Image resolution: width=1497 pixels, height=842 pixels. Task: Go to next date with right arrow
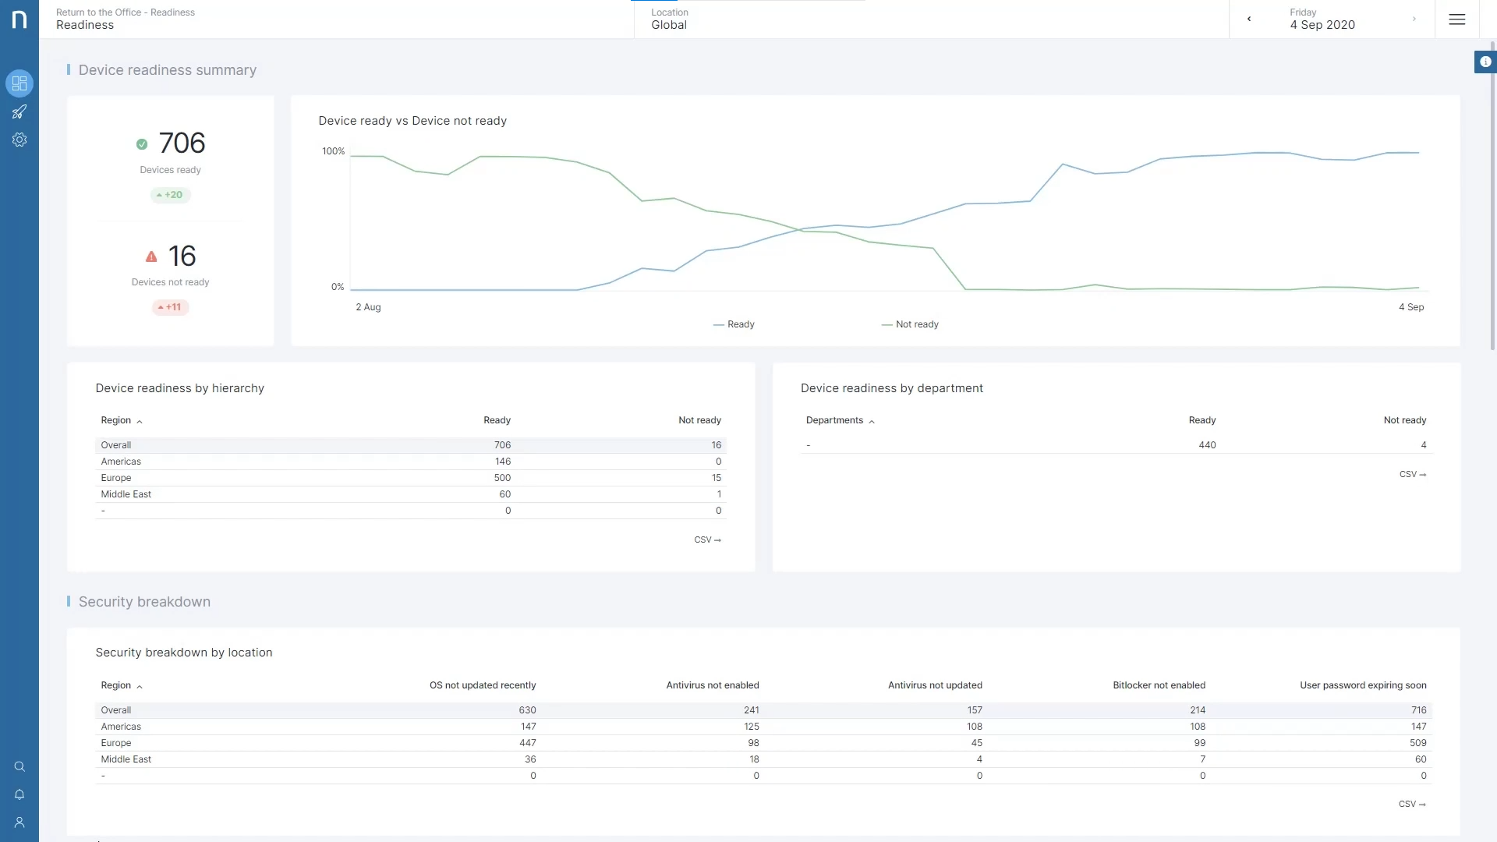pos(1414,19)
